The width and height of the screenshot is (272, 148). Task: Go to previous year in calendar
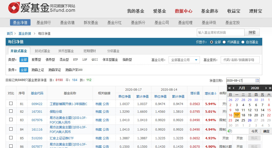229,88
